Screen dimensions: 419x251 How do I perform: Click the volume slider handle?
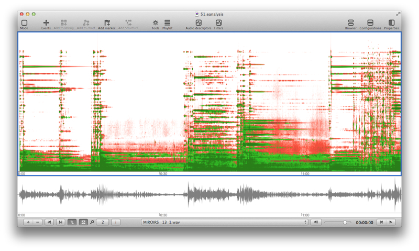[345, 222]
